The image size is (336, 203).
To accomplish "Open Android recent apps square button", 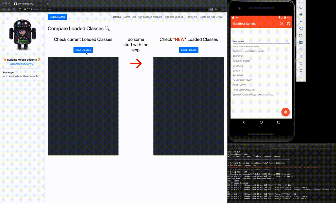I will (278, 122).
